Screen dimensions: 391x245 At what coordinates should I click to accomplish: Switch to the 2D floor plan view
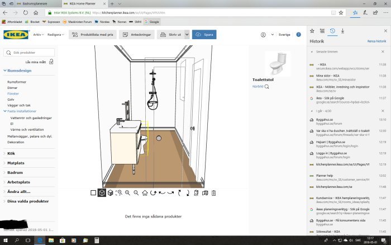(93, 193)
